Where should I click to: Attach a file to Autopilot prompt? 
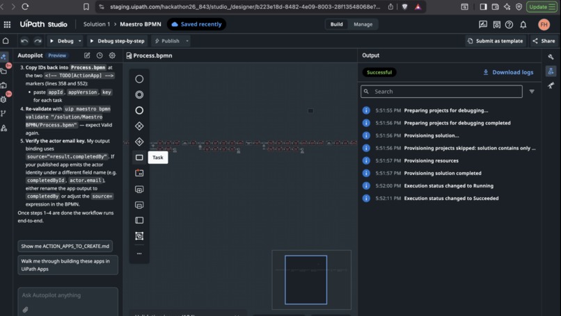tap(25, 310)
